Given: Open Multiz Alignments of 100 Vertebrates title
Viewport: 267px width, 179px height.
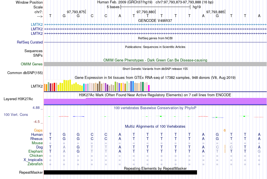Looking at the screenshot, I should [x=155, y=127].
